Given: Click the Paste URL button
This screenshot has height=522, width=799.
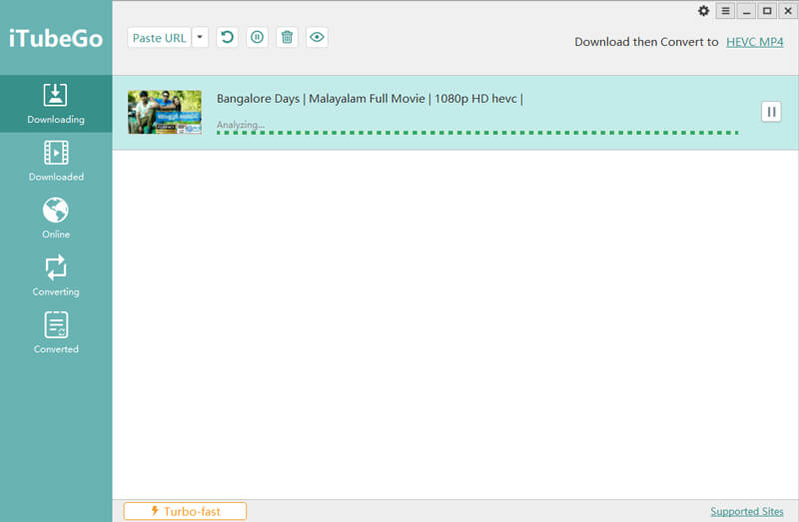Looking at the screenshot, I should [x=159, y=38].
